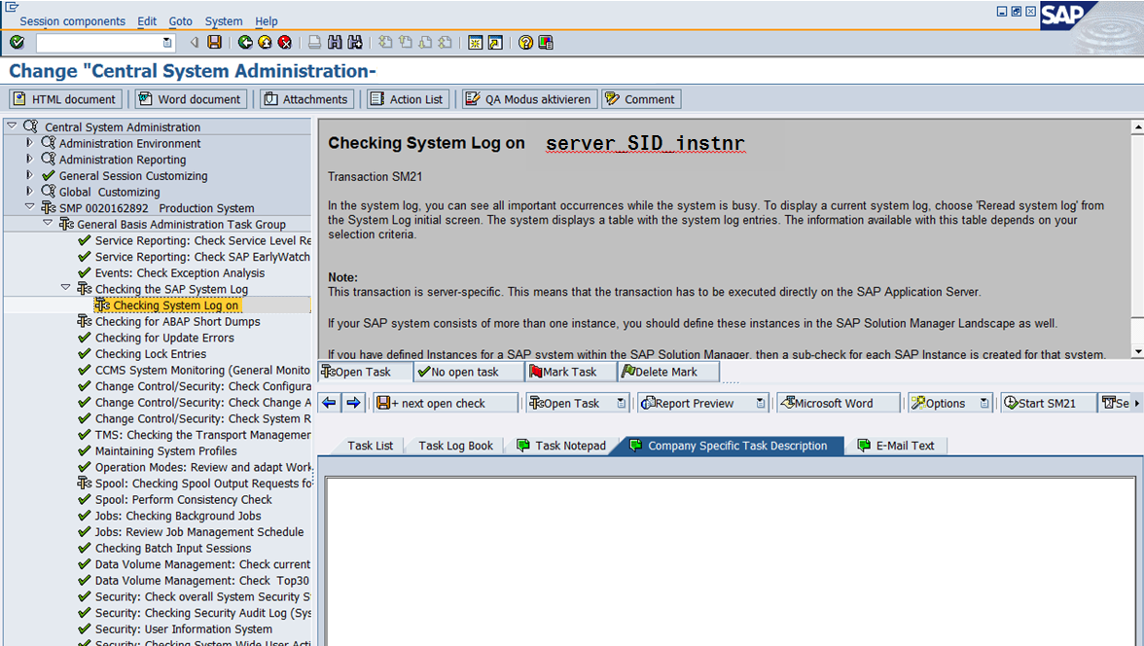
Task: Click the First Page icon in the toolbar
Action: click(x=385, y=43)
